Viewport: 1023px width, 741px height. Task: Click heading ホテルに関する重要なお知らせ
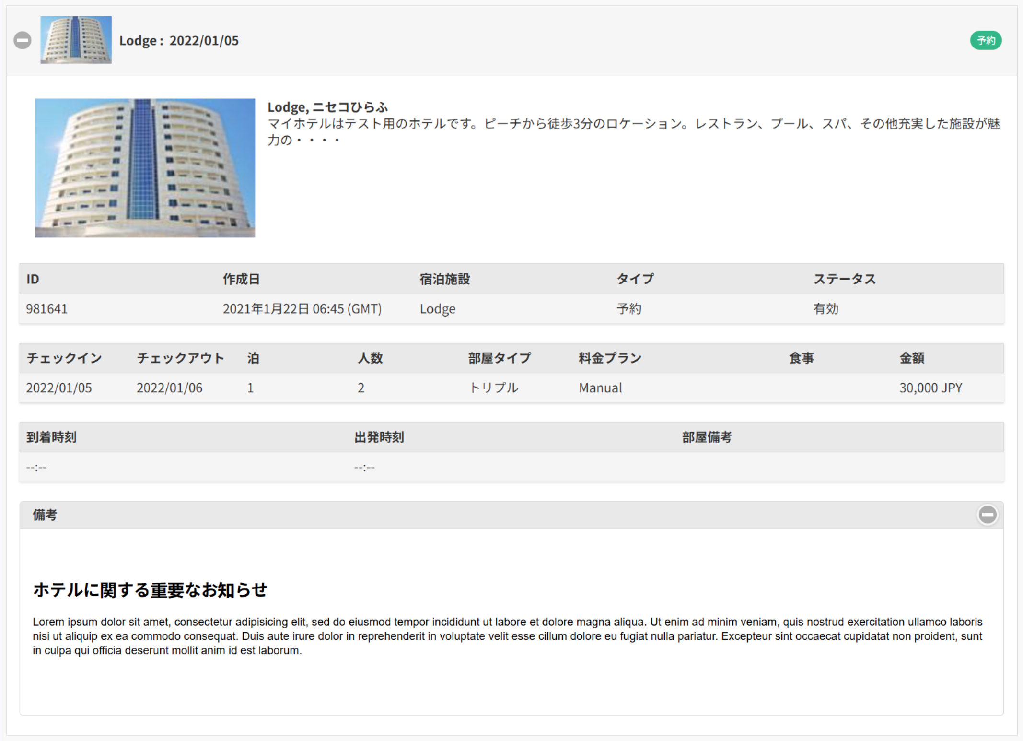(x=150, y=590)
